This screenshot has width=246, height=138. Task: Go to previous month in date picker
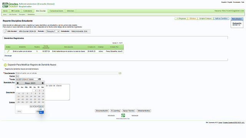pyautogui.click(x=18, y=83)
